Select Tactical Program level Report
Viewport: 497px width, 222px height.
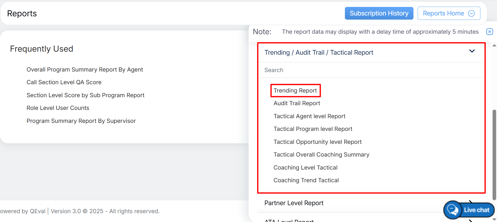313,129
